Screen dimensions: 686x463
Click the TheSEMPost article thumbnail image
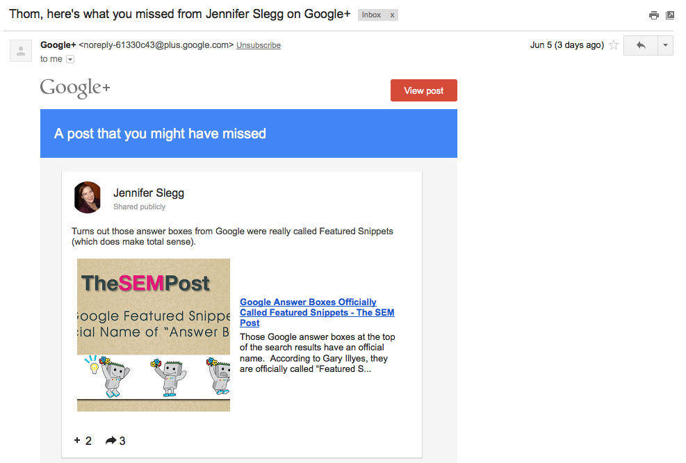pos(154,335)
